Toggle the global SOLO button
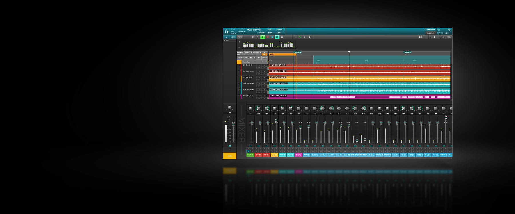This screenshot has height=214, width=515. tap(264, 58)
